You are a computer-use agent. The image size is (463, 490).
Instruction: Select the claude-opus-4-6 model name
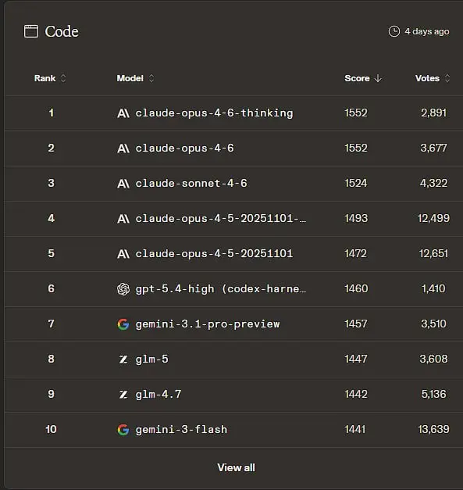pyautogui.click(x=184, y=148)
